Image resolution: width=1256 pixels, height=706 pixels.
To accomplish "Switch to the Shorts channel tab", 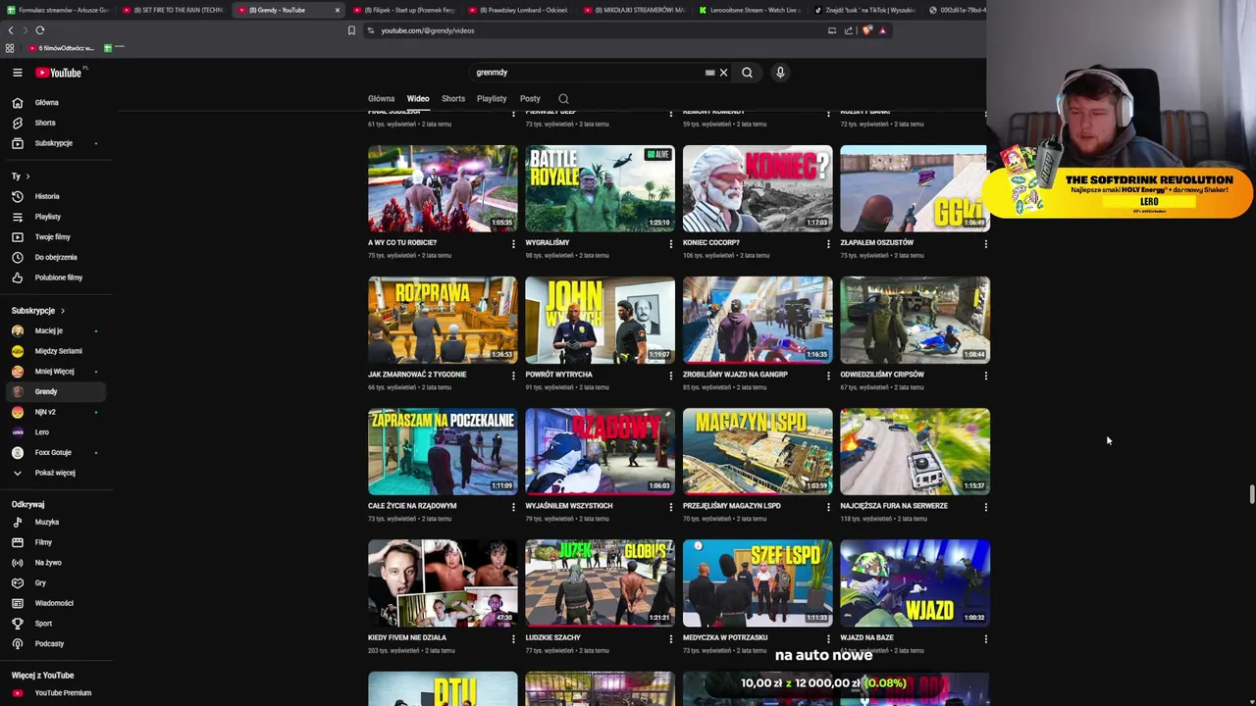I will 453,99.
